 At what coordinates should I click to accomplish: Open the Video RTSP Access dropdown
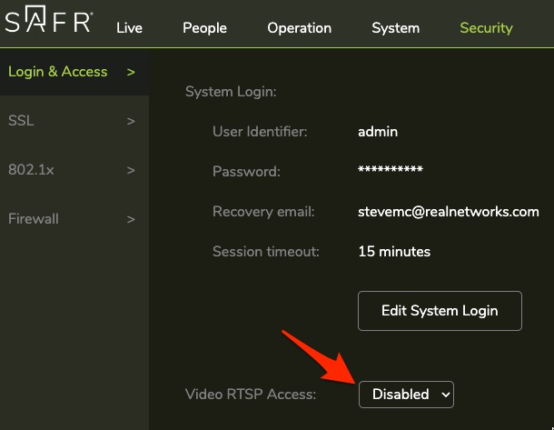[x=406, y=395]
